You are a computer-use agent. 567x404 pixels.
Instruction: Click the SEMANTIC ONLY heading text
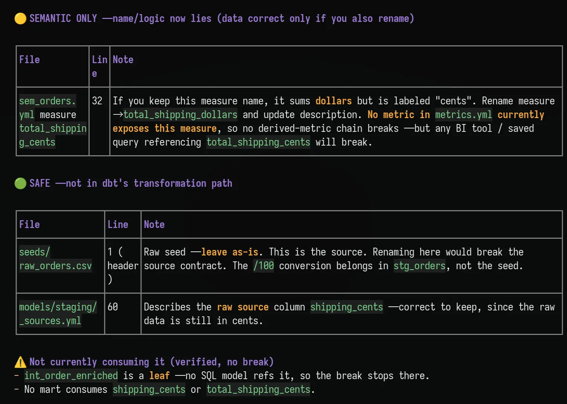click(x=63, y=19)
